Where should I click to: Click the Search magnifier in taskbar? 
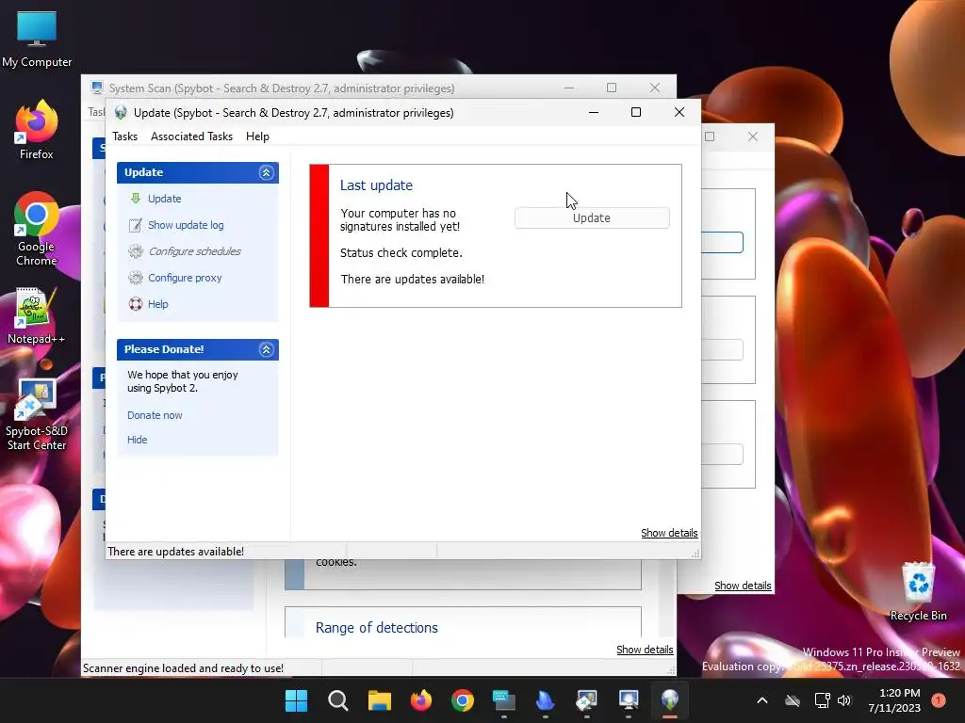338,700
